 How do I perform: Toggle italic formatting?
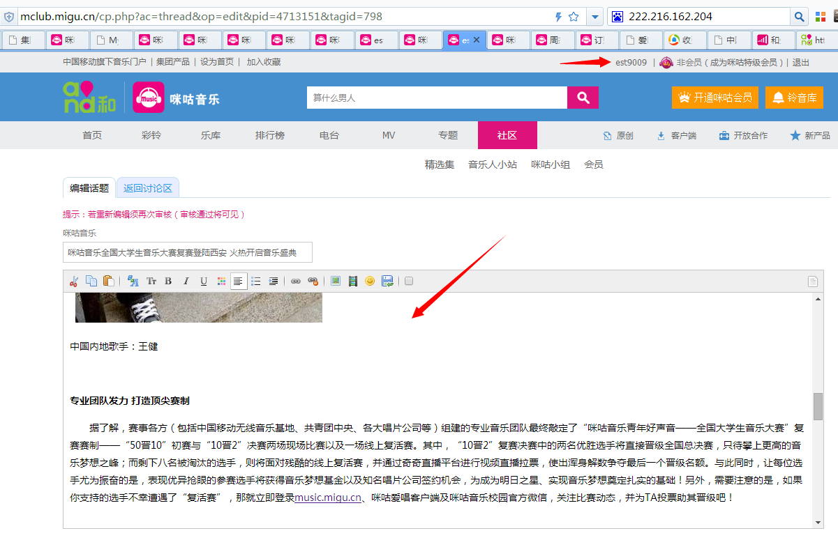pos(186,281)
